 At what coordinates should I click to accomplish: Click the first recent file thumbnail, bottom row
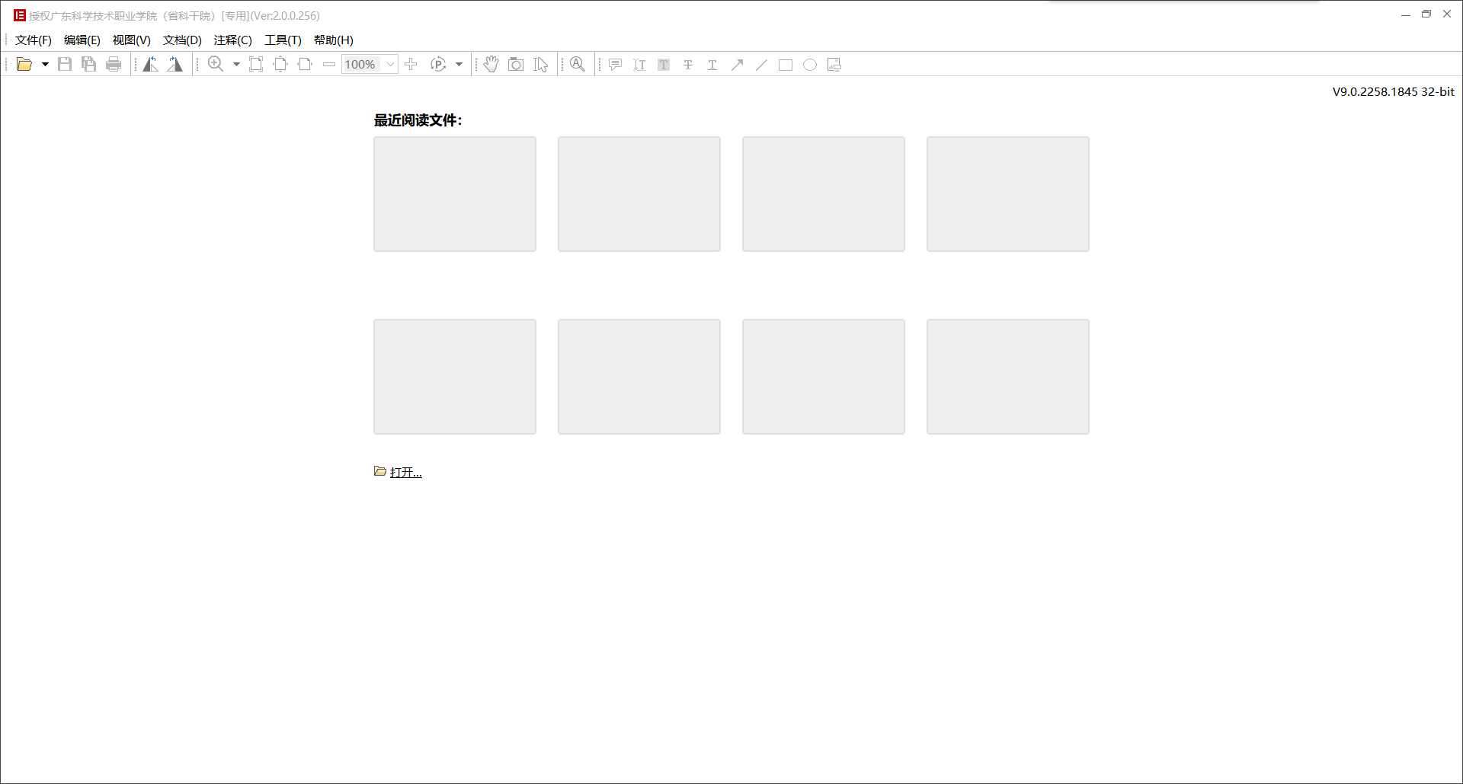tap(455, 377)
